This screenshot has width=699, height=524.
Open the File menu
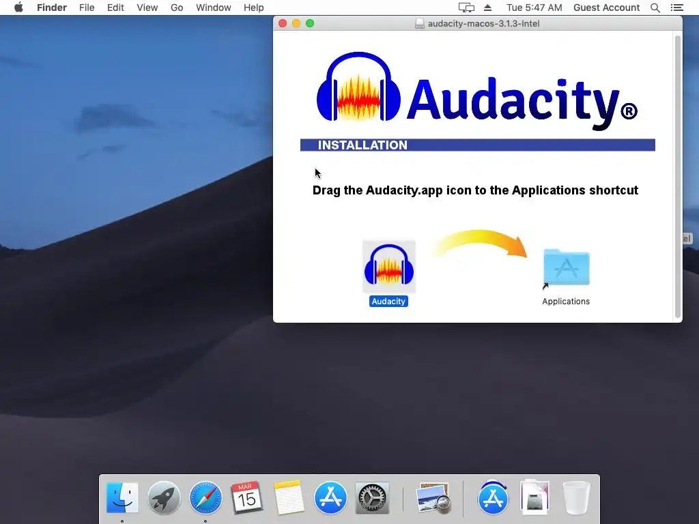point(87,8)
